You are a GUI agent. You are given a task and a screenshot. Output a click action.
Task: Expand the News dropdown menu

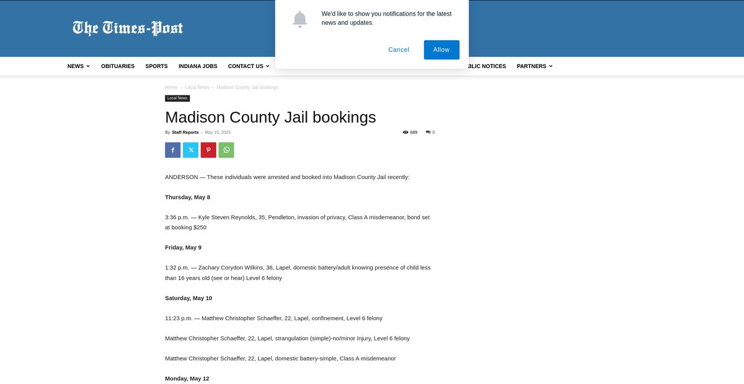pos(78,66)
